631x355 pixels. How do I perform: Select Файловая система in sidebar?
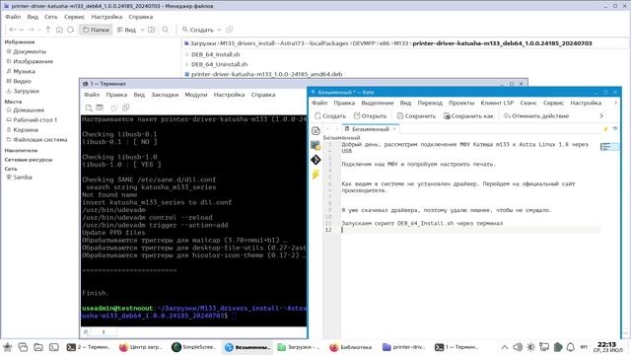36,140
